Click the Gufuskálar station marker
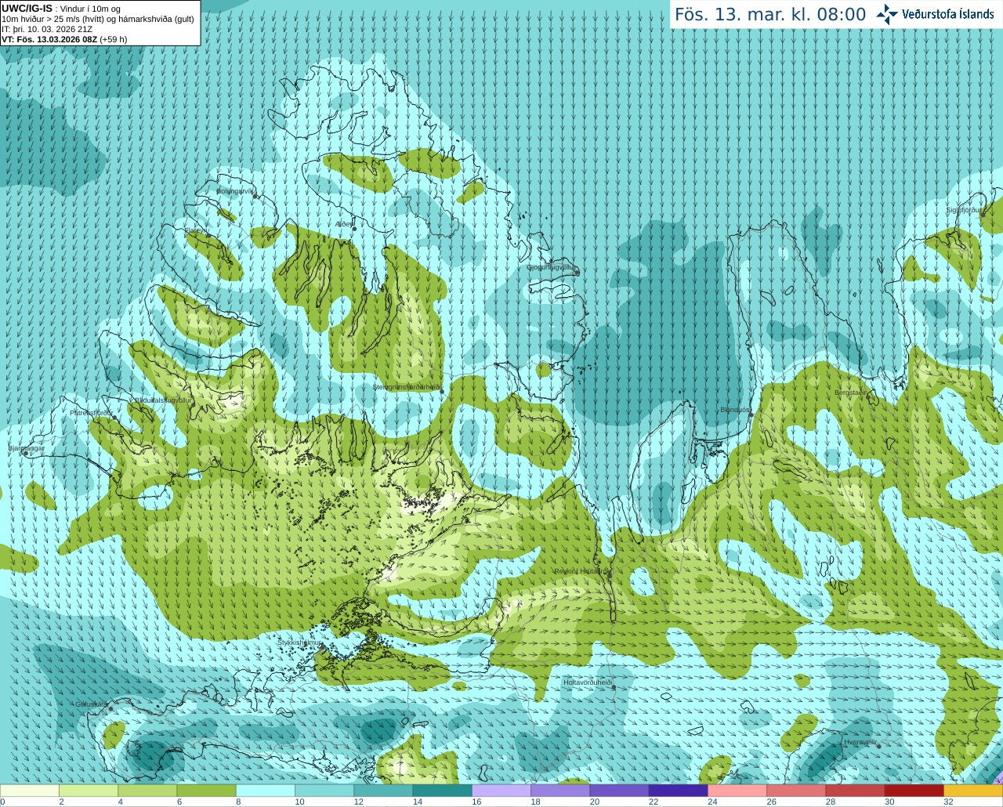1003x807 pixels. click(x=110, y=708)
